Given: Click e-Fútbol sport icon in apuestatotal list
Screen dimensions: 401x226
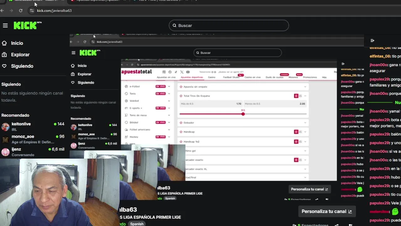Looking at the screenshot, I should click(126, 86).
